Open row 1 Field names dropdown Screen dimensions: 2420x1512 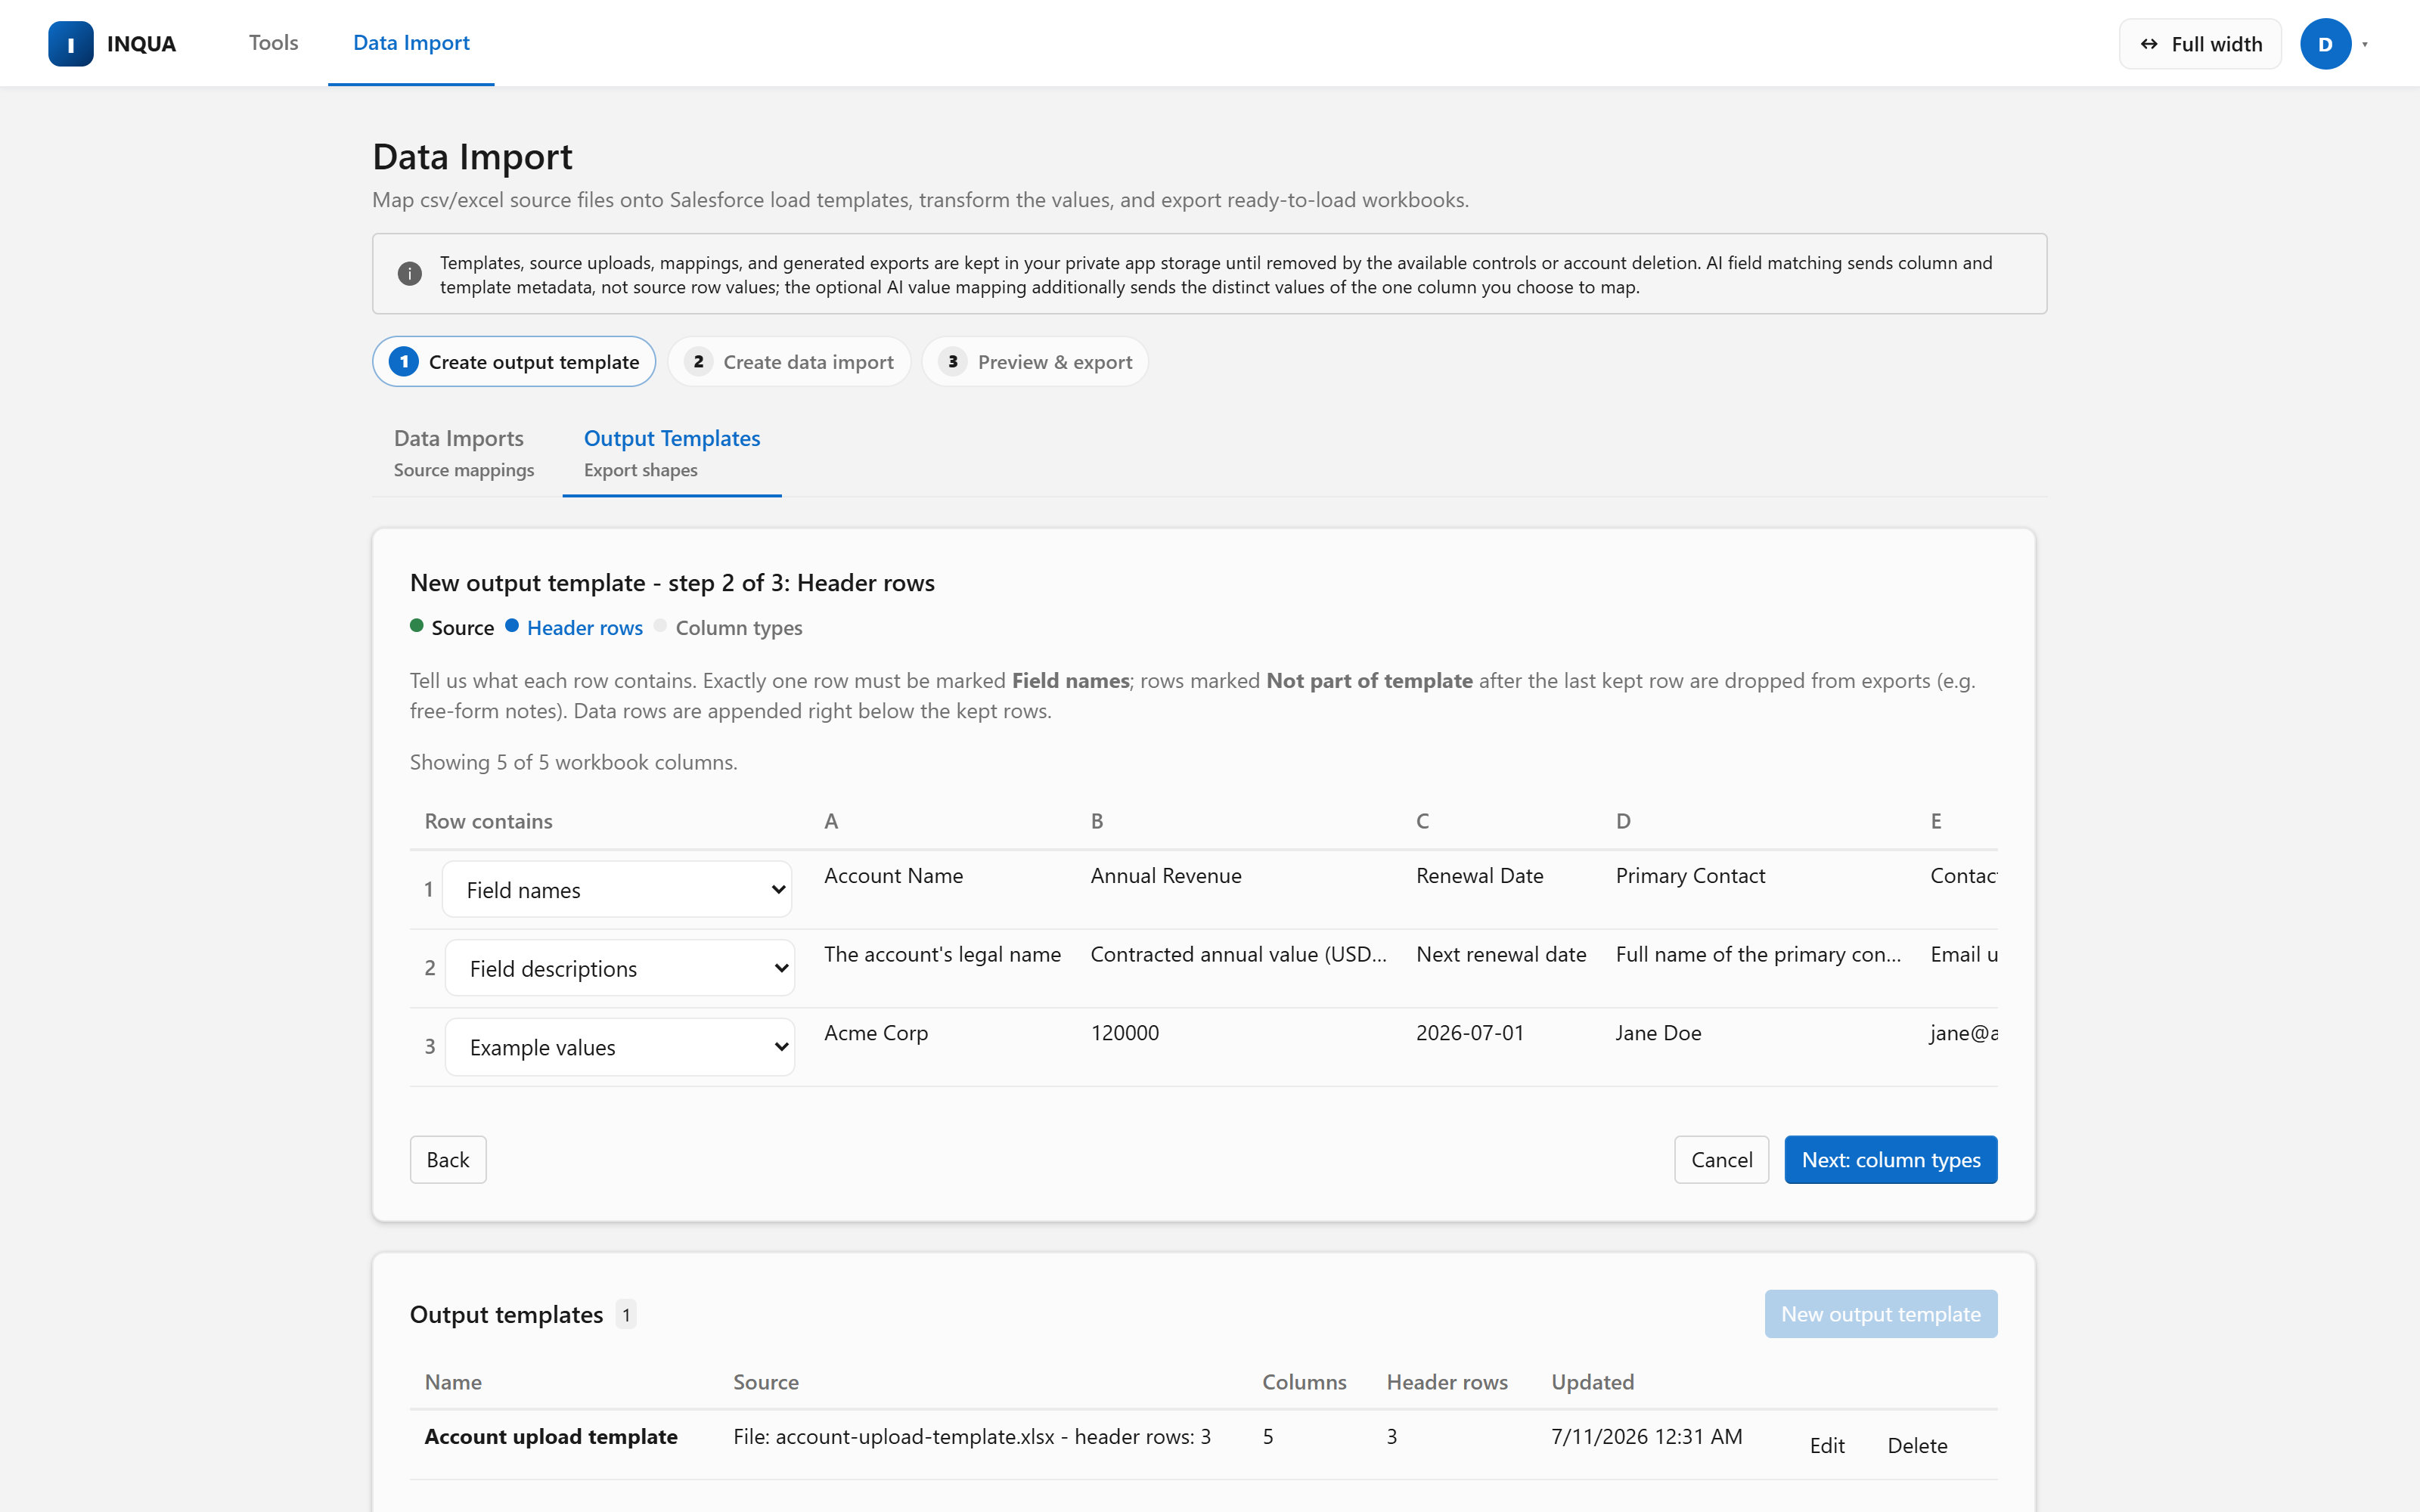(x=617, y=889)
